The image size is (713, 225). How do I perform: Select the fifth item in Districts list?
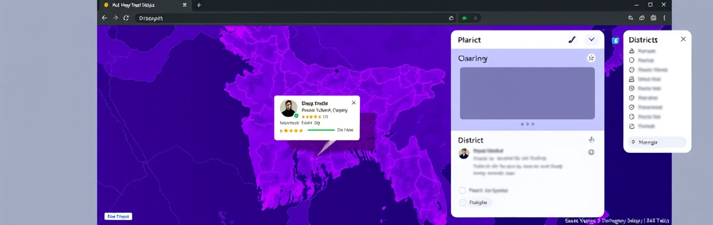click(x=645, y=88)
